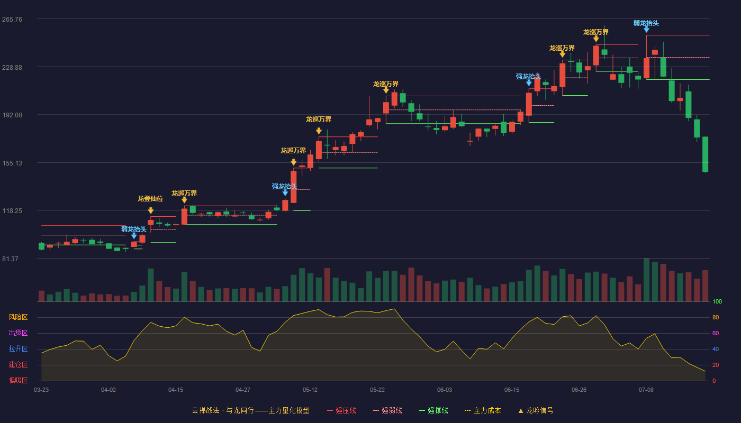
Task: Click the final large green candlestick
Action: coord(705,154)
